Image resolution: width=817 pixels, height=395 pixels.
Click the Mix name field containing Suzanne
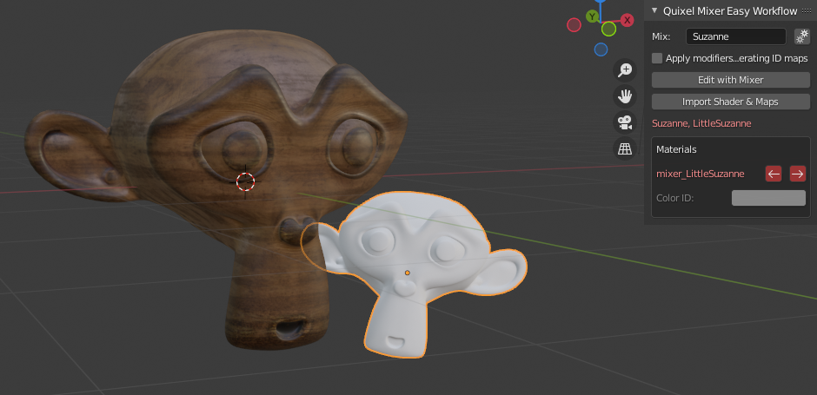tap(735, 36)
